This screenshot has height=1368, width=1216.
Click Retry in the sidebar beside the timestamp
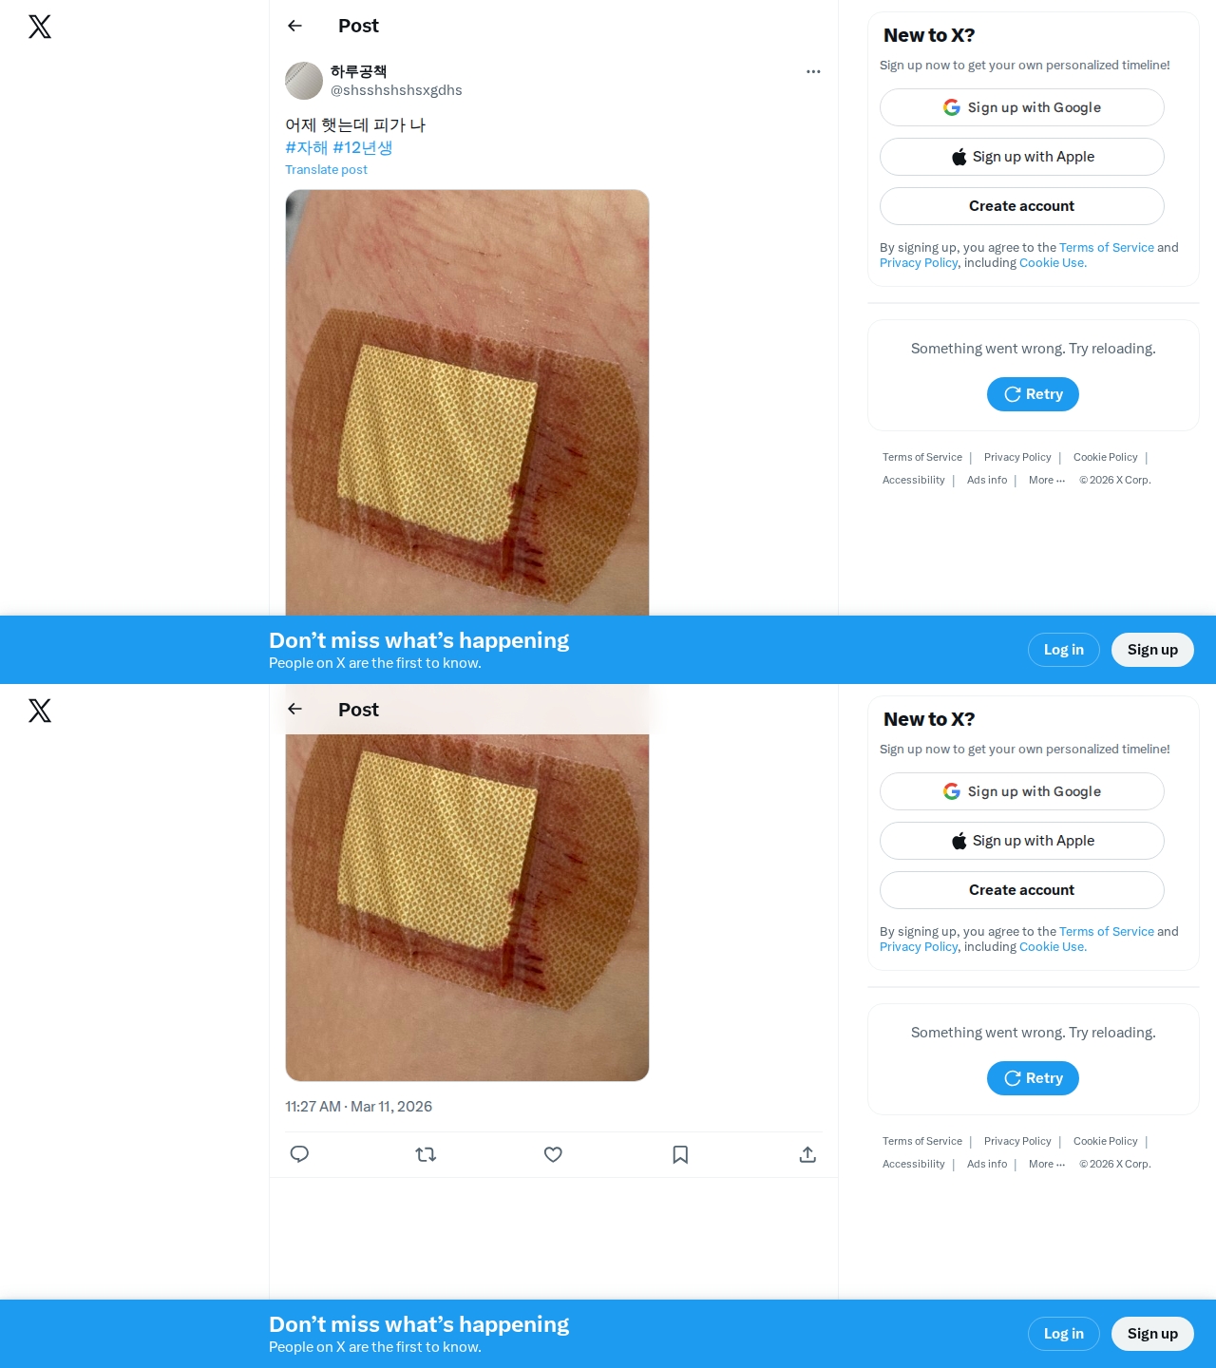point(1033,1078)
